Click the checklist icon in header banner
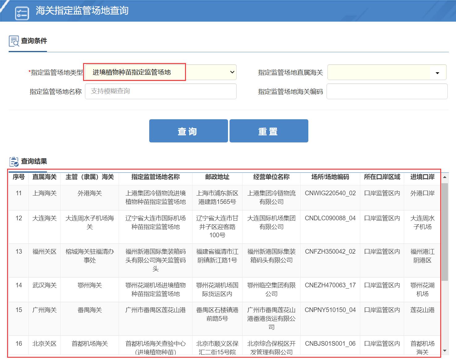 (x=22, y=13)
